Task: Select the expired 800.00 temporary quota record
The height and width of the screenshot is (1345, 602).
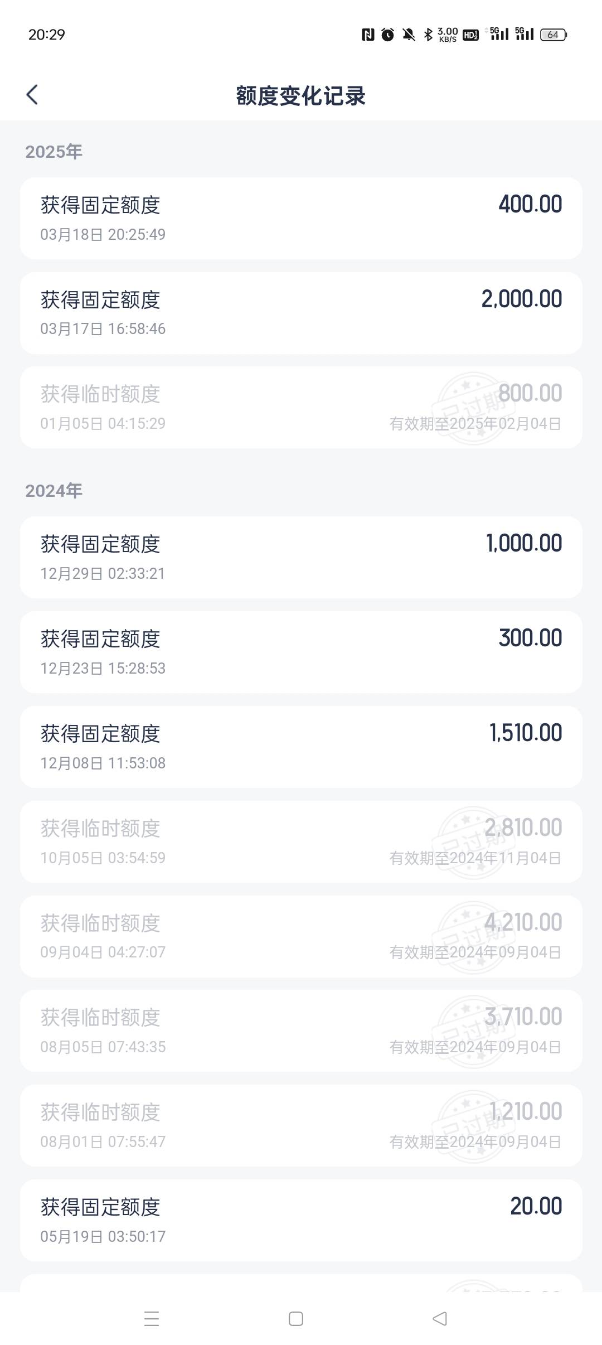Action: (301, 407)
